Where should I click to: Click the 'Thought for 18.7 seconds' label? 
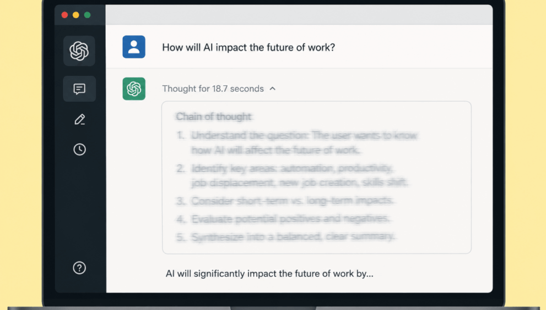[213, 88]
